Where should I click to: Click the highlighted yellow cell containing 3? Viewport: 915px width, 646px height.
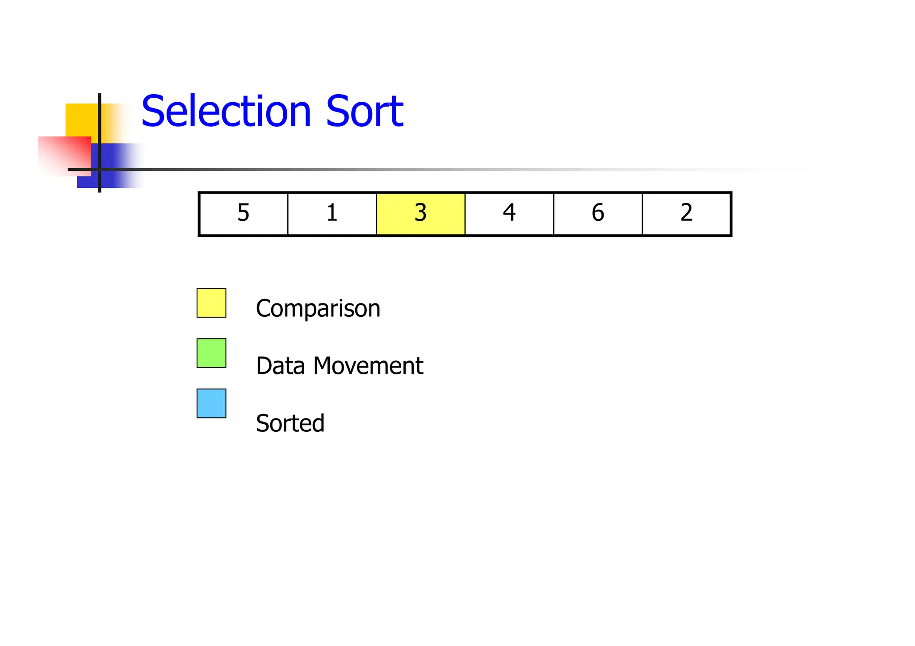tap(420, 214)
